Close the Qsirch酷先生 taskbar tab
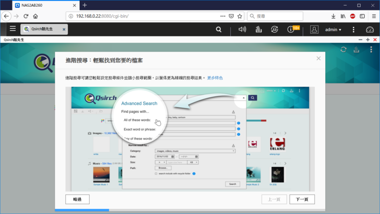The width and height of the screenshot is (380, 214). point(64,29)
